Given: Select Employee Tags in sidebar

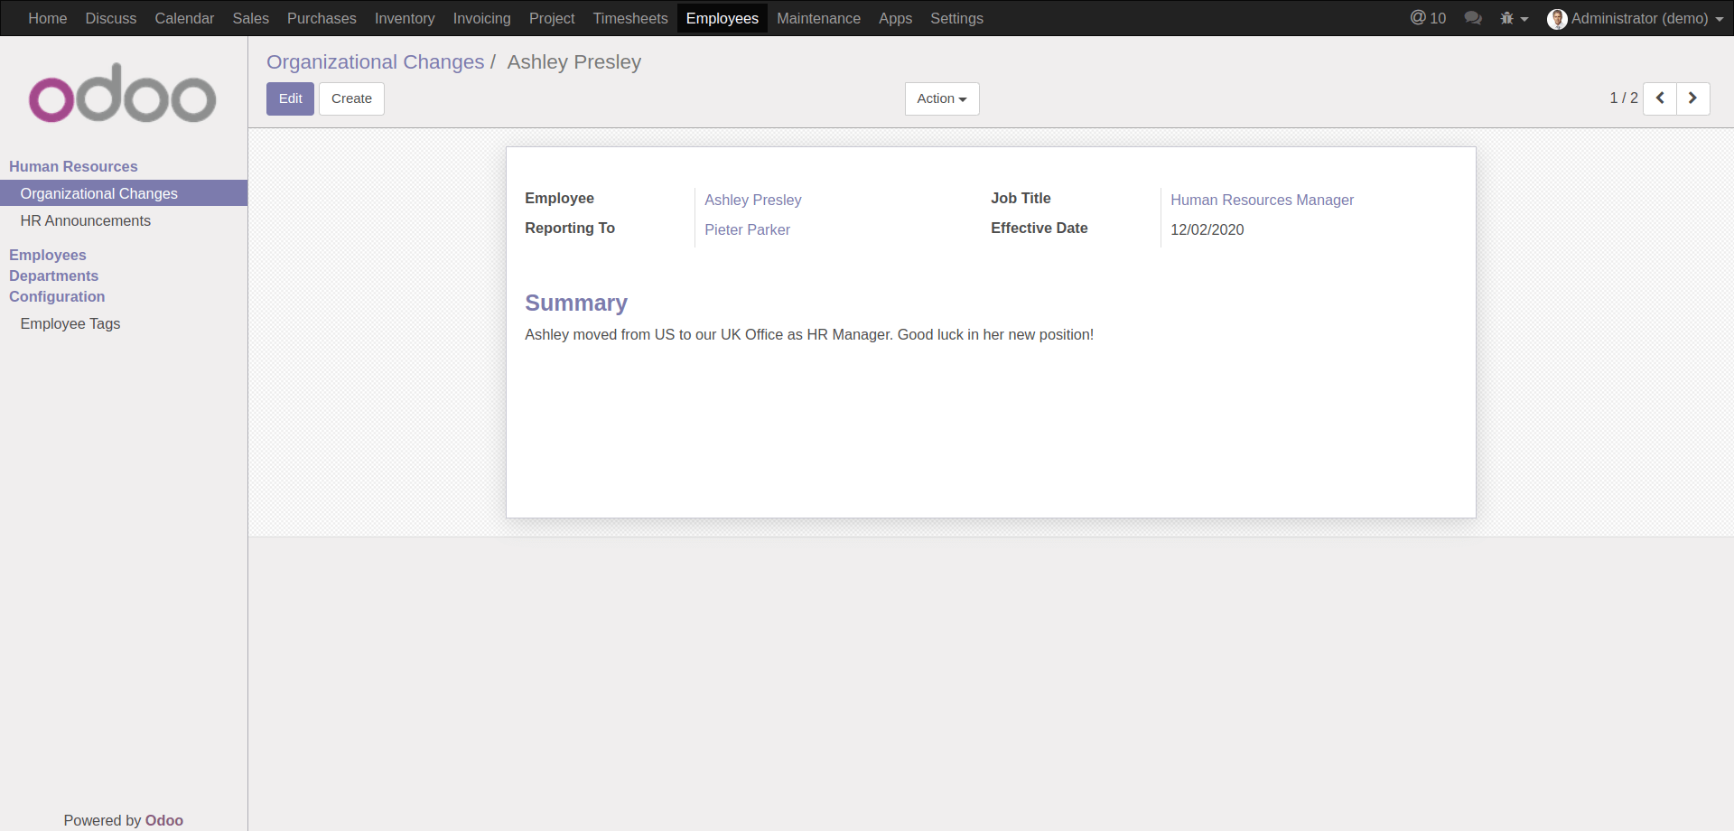Looking at the screenshot, I should [x=70, y=323].
